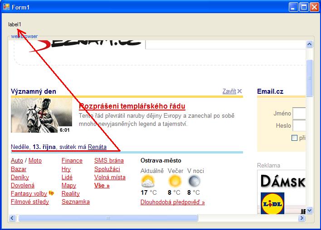Open the Seznamka link

click(76, 201)
